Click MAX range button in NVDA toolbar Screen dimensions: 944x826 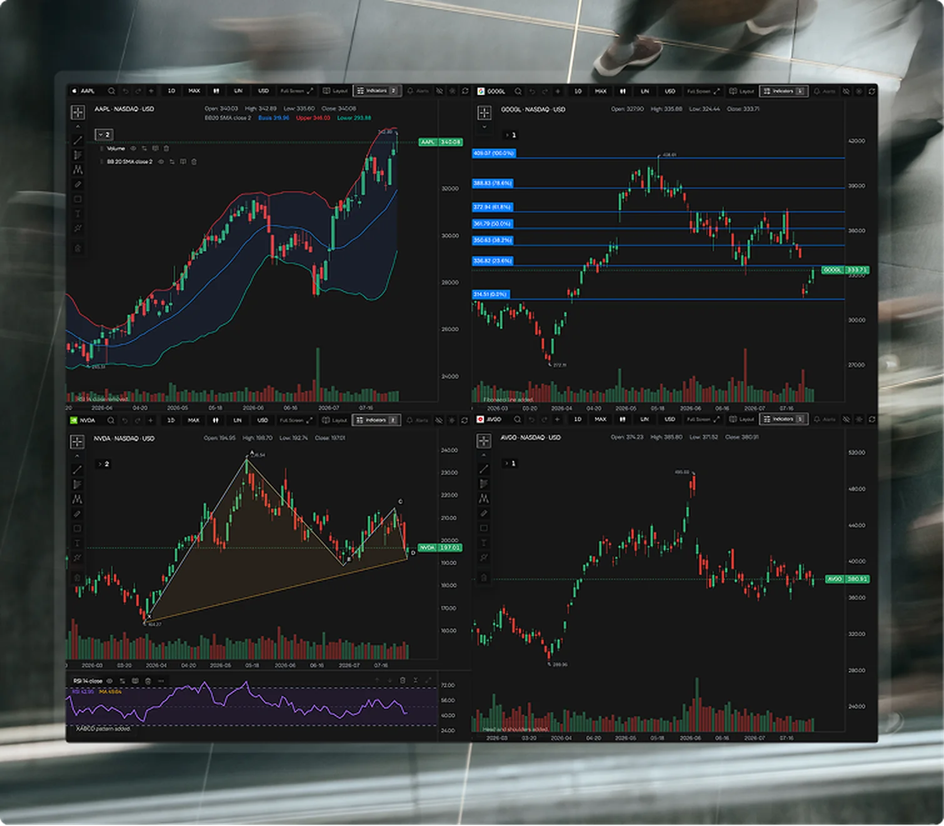tap(194, 420)
